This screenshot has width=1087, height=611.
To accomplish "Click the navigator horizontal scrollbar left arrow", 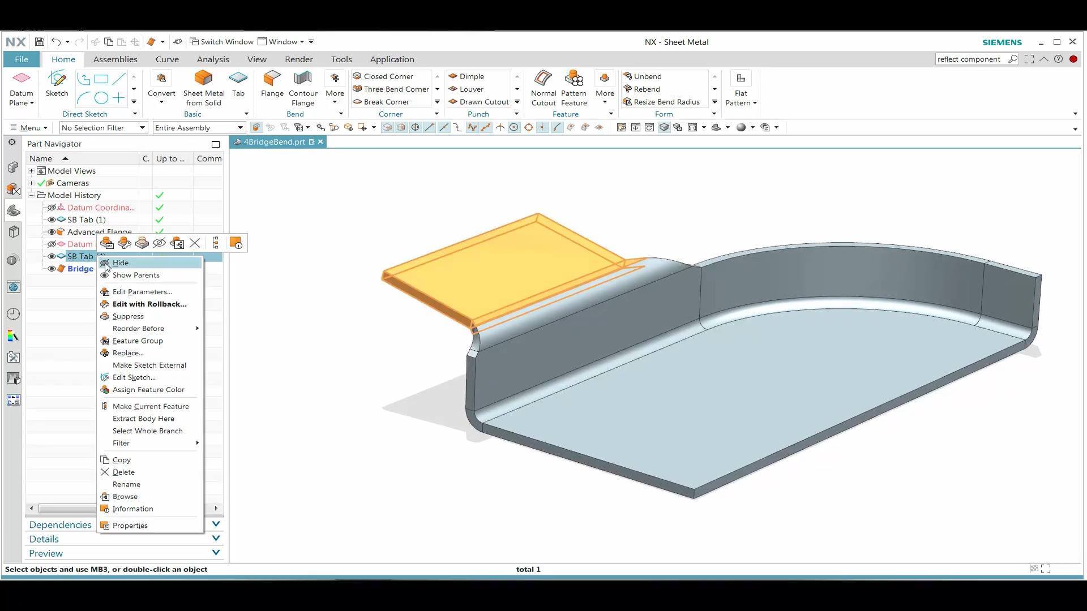I will point(31,509).
